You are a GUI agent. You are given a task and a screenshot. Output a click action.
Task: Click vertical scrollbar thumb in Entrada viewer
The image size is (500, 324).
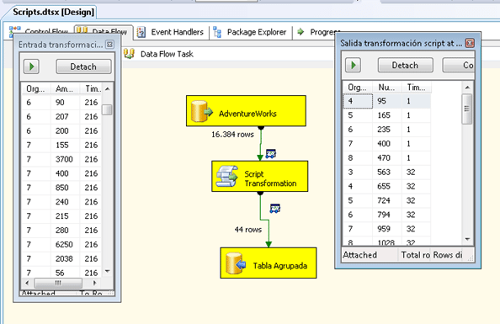click(107, 109)
